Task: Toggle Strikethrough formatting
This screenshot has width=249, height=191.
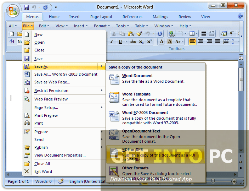Action: coord(133,42)
